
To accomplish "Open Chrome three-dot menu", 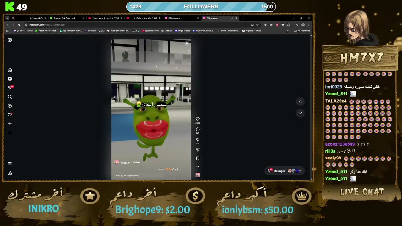I will (x=309, y=25).
